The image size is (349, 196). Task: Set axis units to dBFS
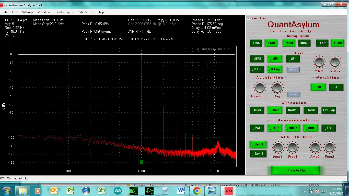pos(257,59)
